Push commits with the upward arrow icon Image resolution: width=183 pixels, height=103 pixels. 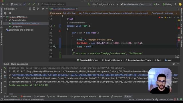tap(29, 4)
